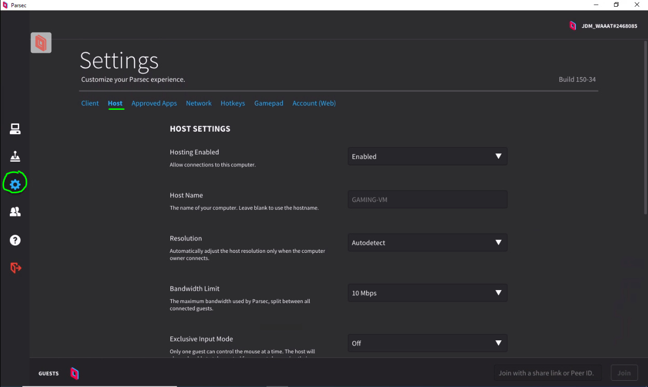Image resolution: width=648 pixels, height=387 pixels.
Task: Open the Exclusive Input Mode dropdown
Action: [428, 343]
